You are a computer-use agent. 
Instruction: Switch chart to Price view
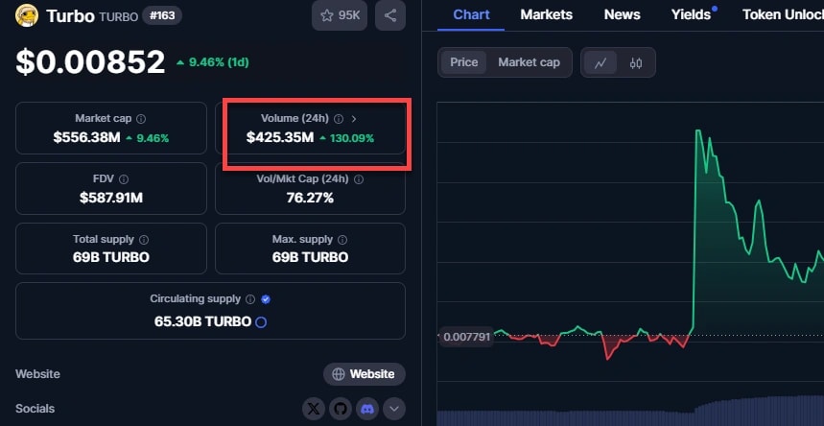pyautogui.click(x=464, y=62)
